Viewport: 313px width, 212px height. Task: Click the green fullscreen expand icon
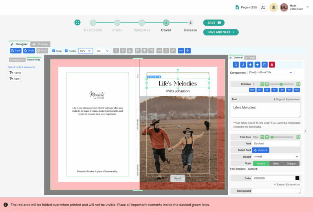[x=77, y=22]
